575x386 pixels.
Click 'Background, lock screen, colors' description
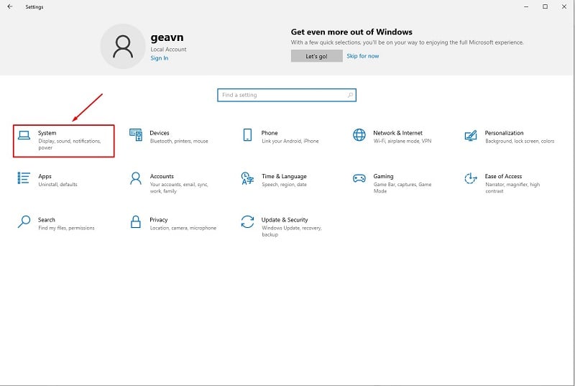point(520,141)
